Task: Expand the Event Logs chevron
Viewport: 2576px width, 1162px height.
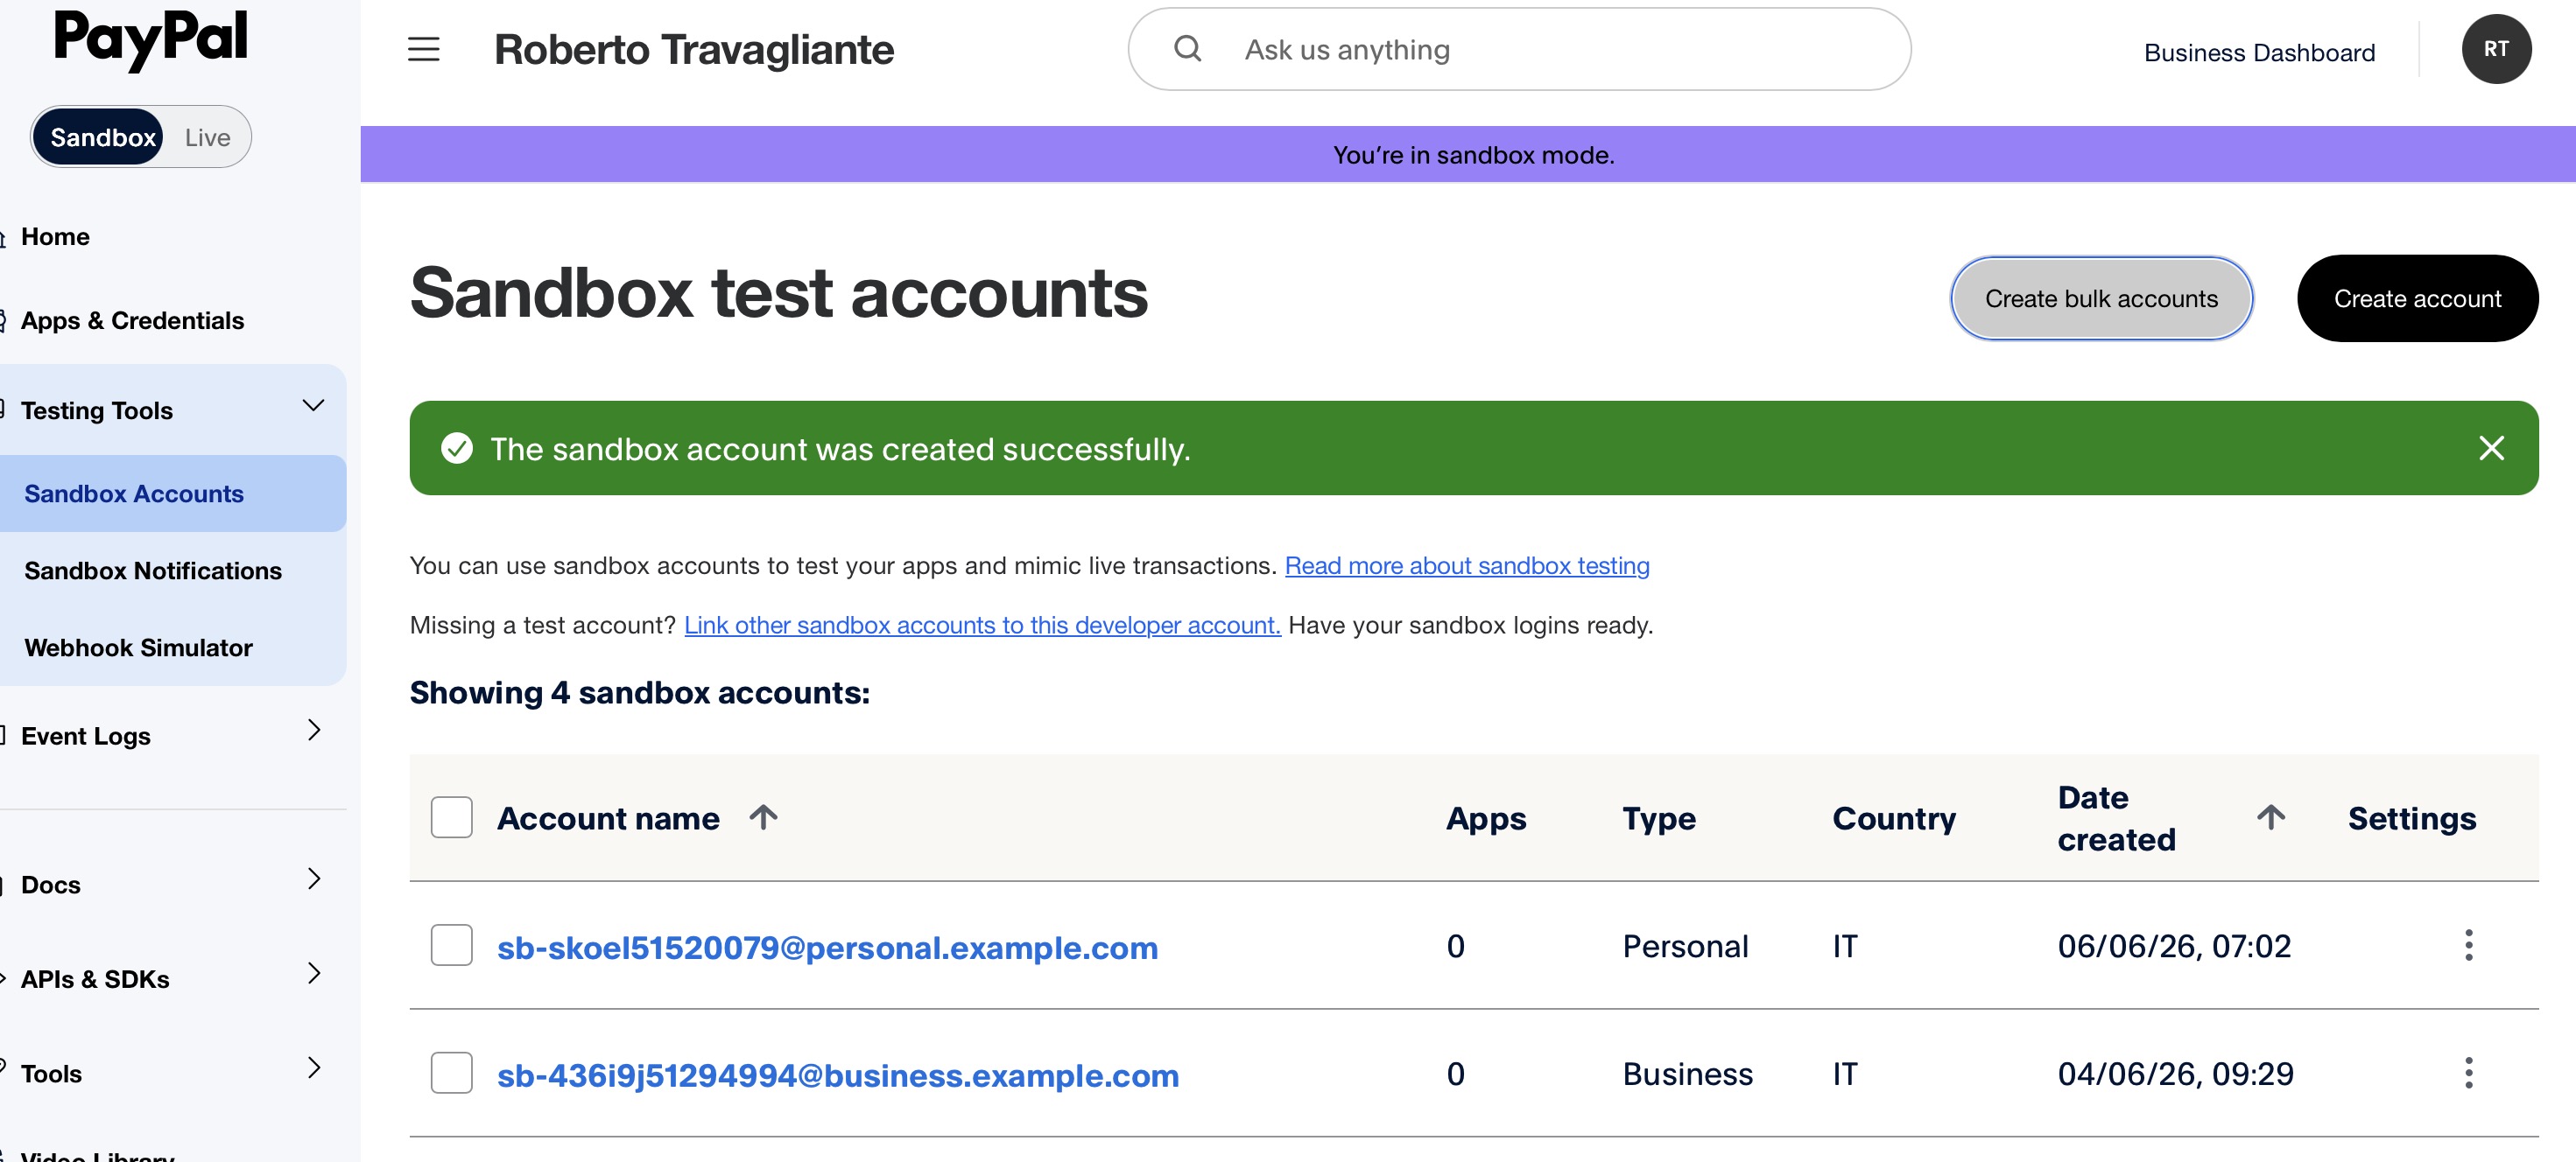Action: (x=314, y=731)
